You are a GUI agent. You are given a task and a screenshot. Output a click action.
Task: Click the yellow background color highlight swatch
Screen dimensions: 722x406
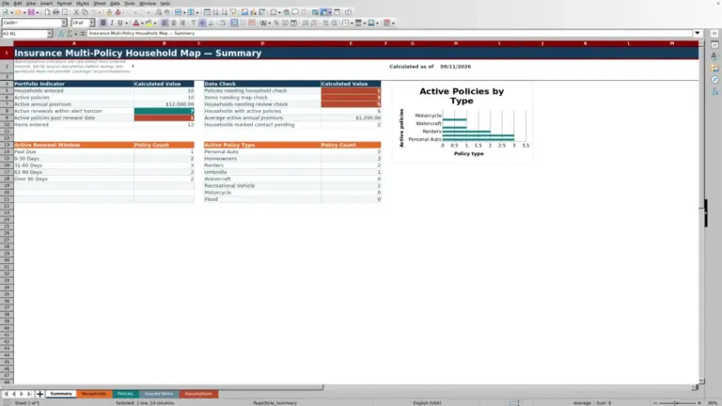[x=149, y=23]
